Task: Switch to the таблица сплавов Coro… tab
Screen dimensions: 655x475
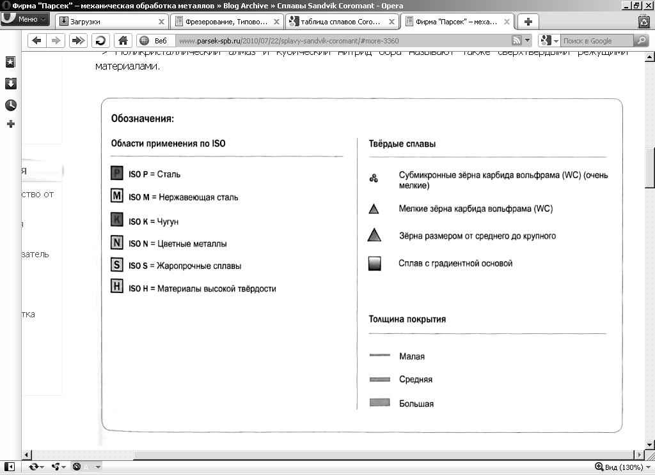Action: click(x=342, y=21)
